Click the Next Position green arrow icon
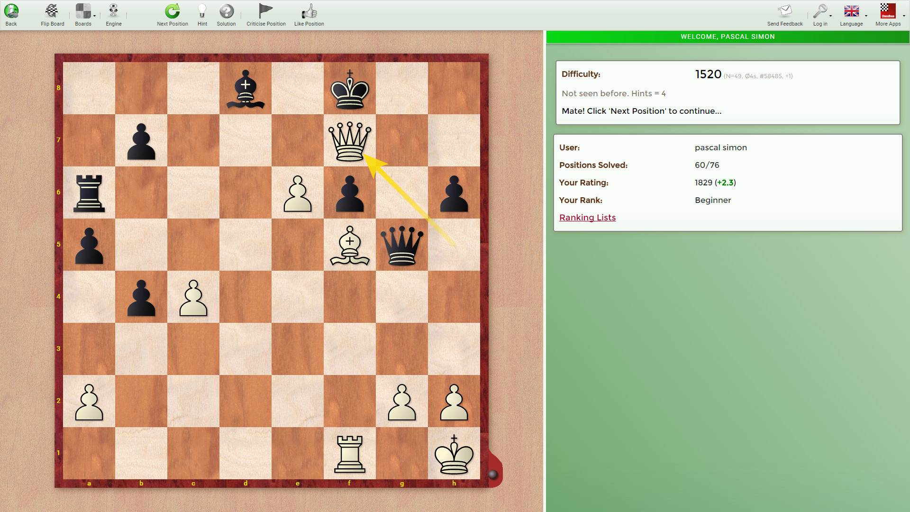Image resolution: width=910 pixels, height=512 pixels. pos(172,10)
